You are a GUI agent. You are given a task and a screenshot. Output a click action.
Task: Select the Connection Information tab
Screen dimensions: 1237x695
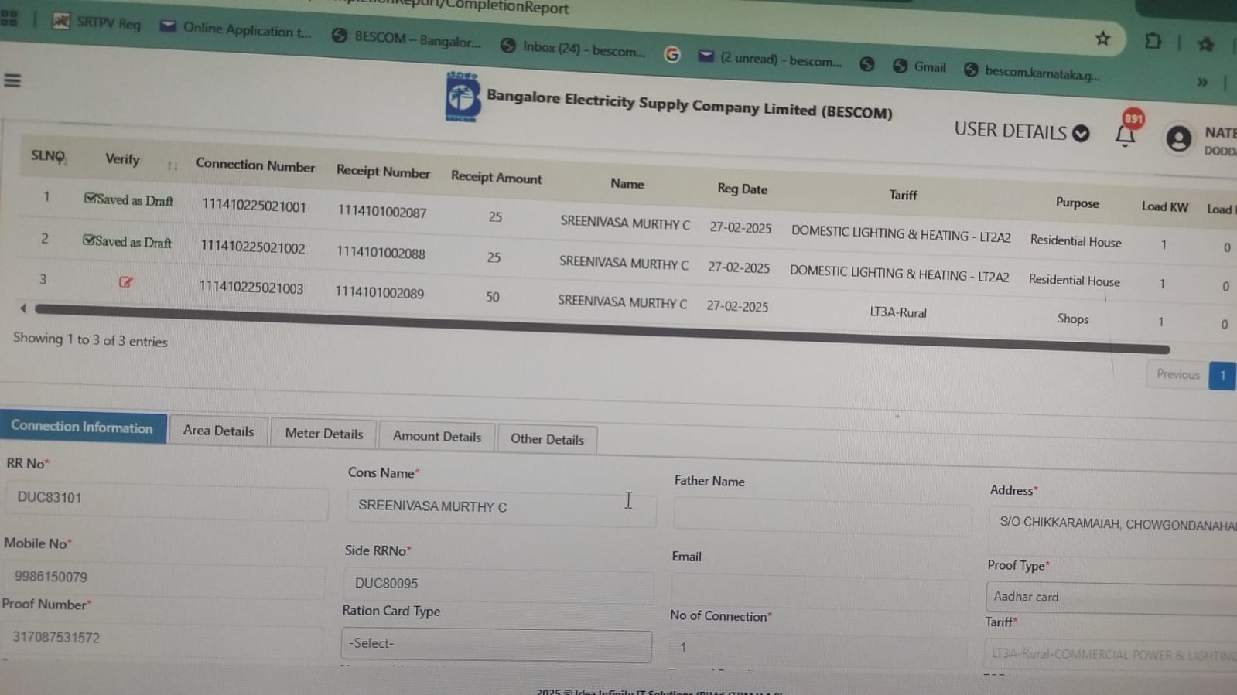point(82,427)
